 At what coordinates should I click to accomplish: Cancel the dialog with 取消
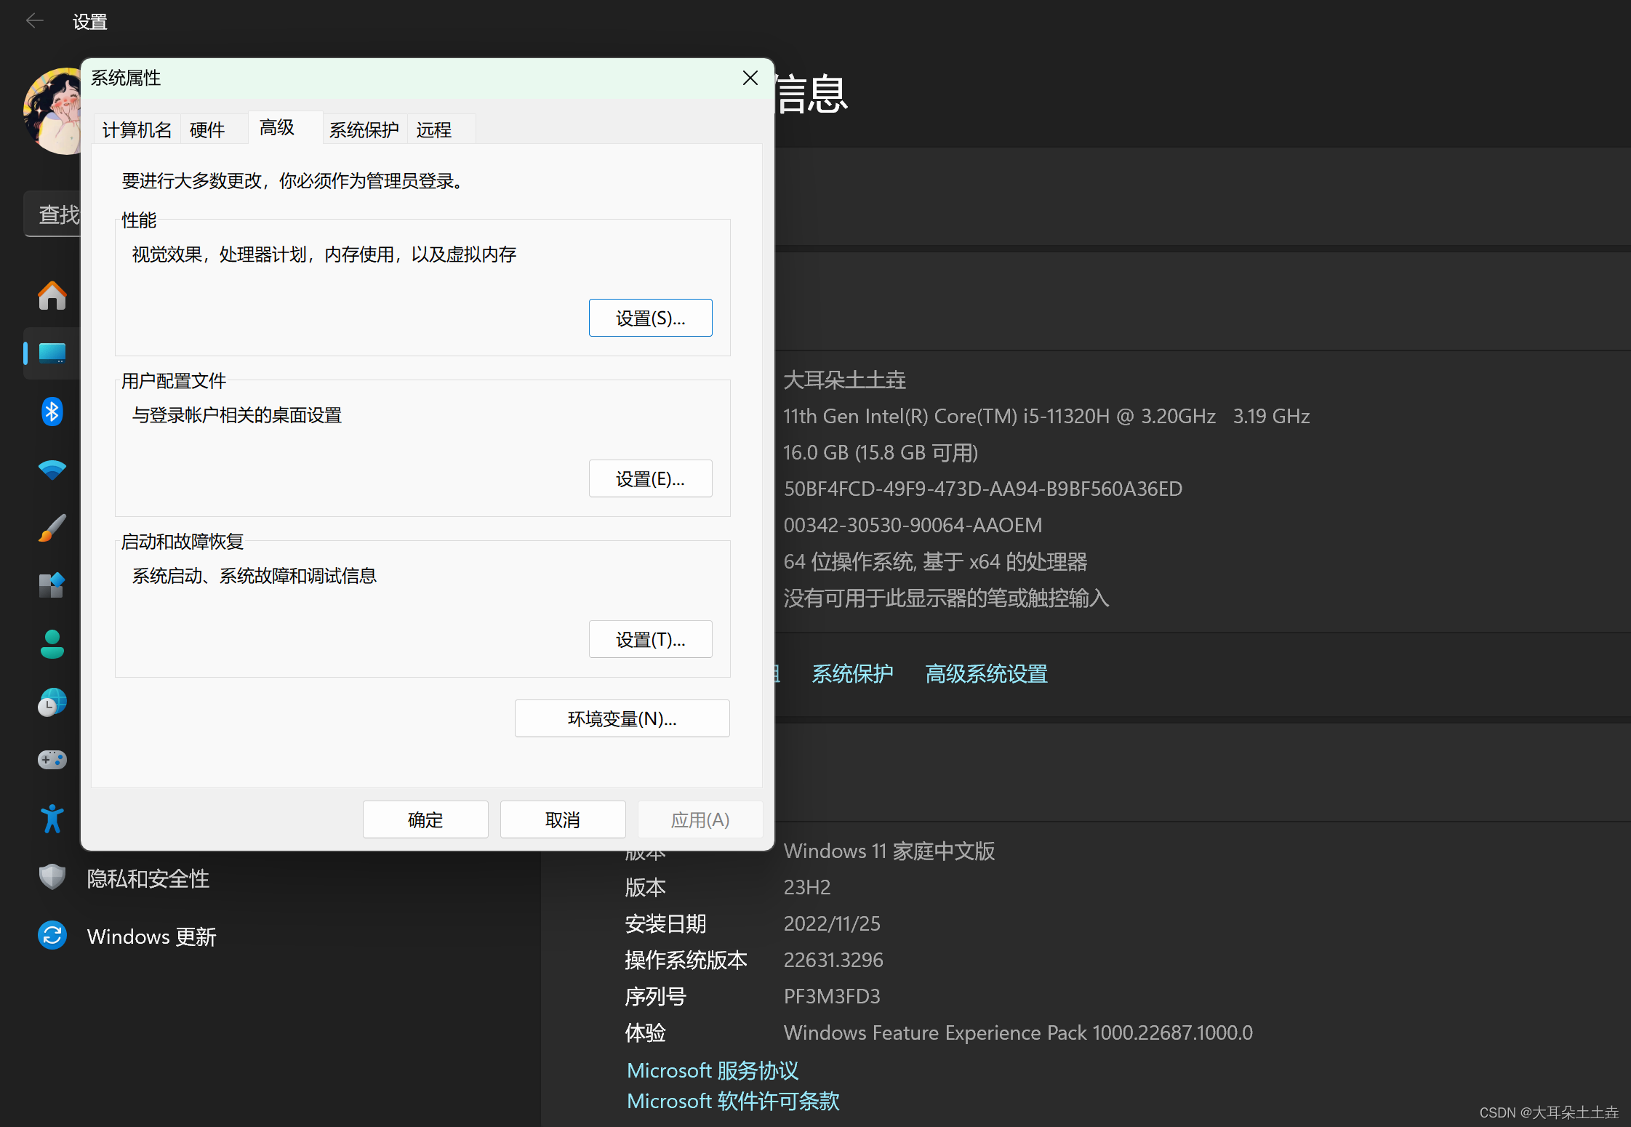click(563, 819)
